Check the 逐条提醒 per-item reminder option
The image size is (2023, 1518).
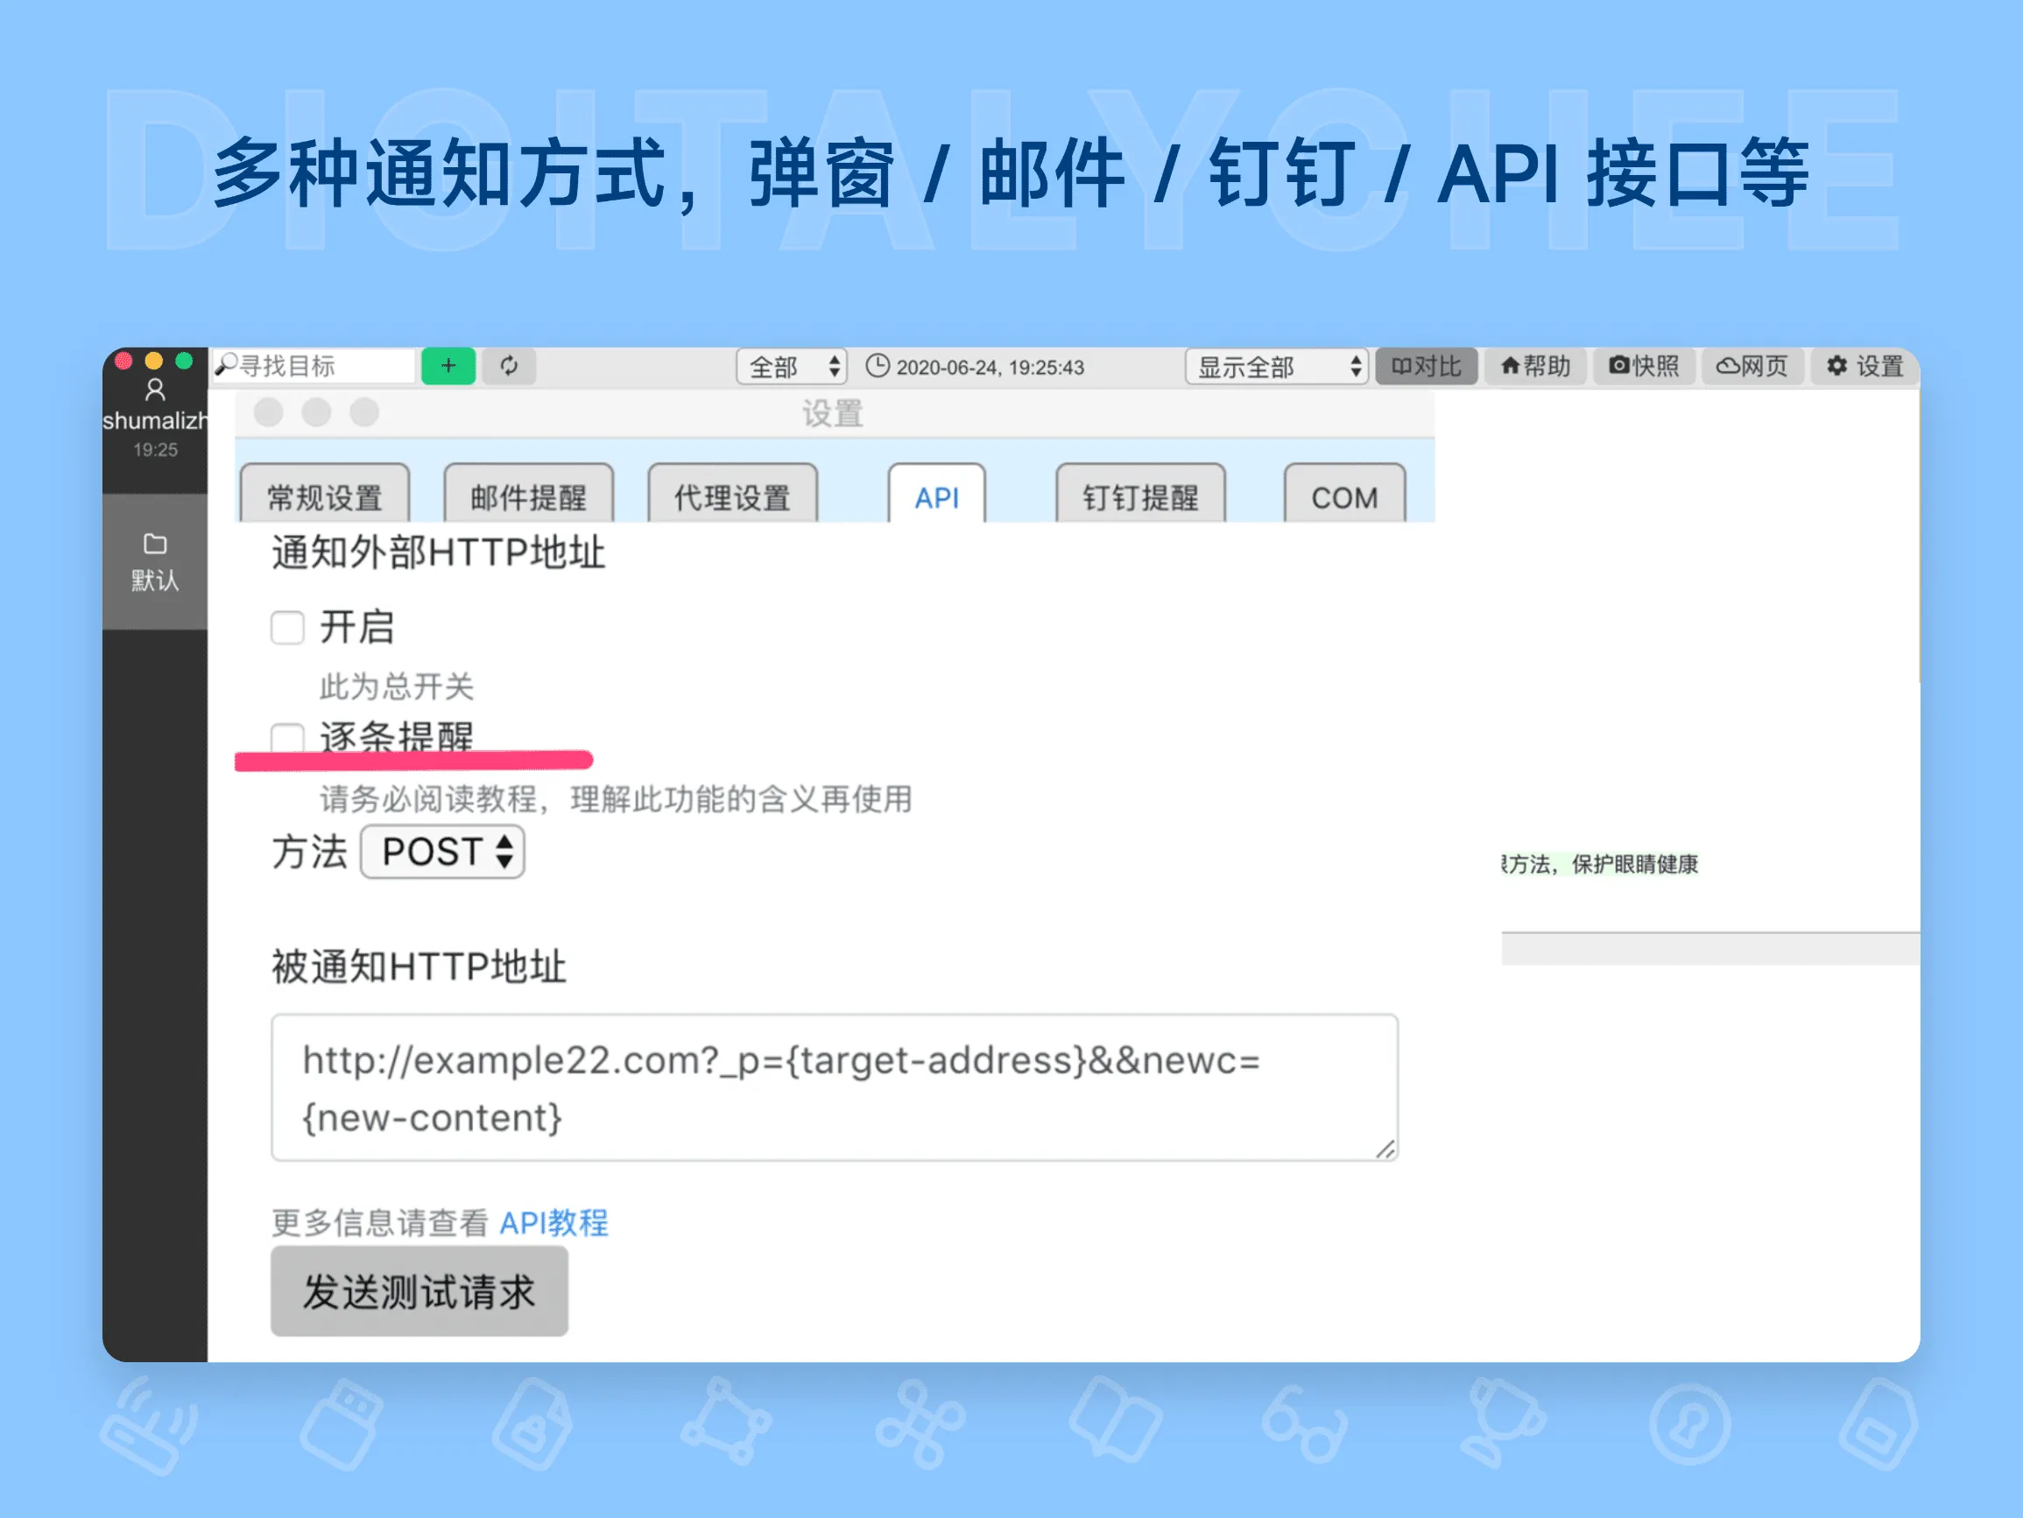pyautogui.click(x=288, y=735)
